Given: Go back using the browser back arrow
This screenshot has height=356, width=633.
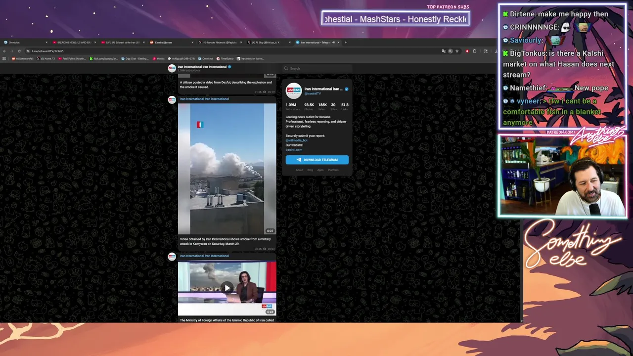Looking at the screenshot, I should (x=4, y=51).
